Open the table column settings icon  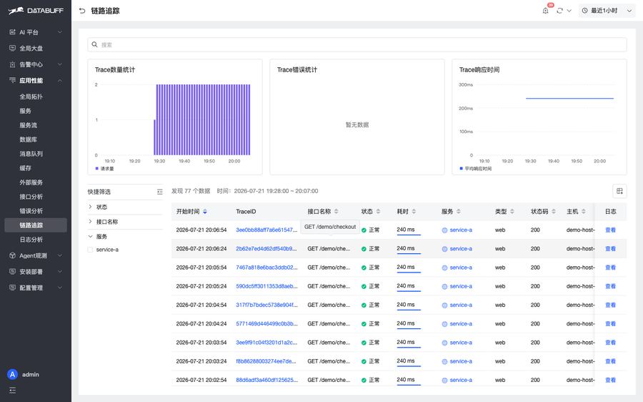tap(619, 191)
